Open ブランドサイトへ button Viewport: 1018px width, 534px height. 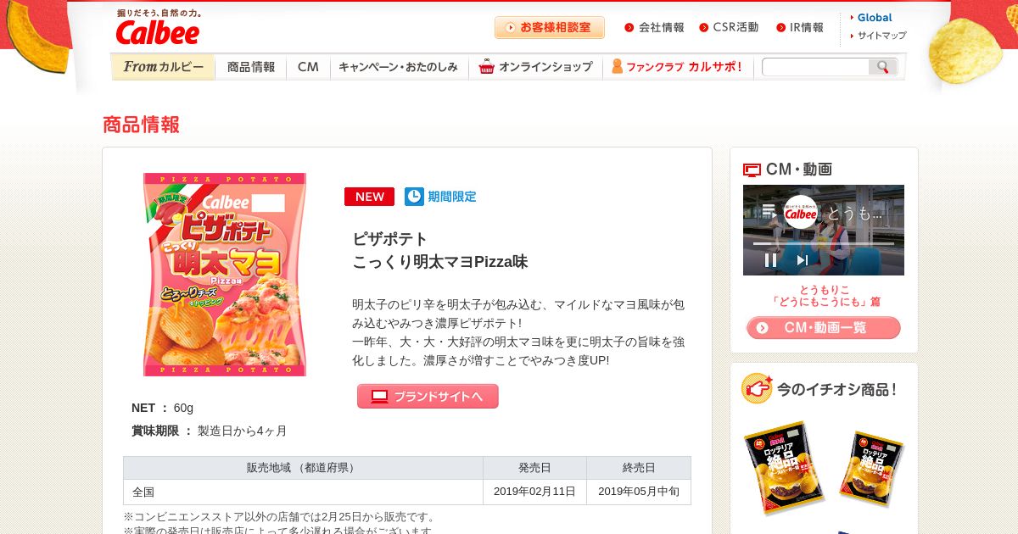(428, 396)
